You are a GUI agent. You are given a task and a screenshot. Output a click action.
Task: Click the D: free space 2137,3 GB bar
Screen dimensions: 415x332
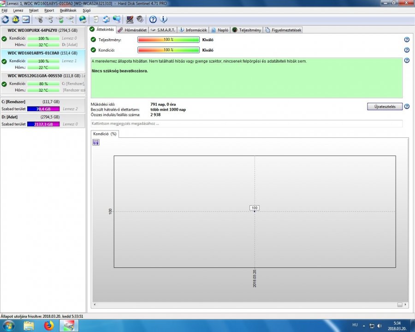pyautogui.click(x=43, y=124)
